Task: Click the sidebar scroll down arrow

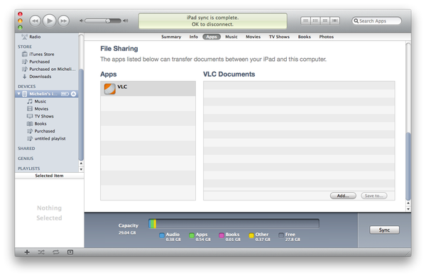Action: point(81,169)
